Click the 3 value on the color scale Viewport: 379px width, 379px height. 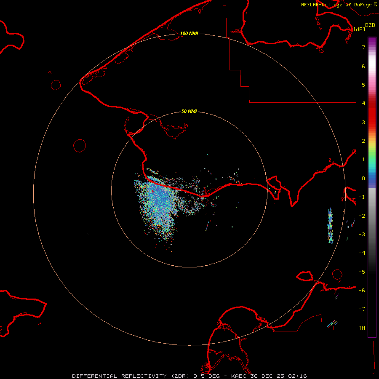pos(363,122)
